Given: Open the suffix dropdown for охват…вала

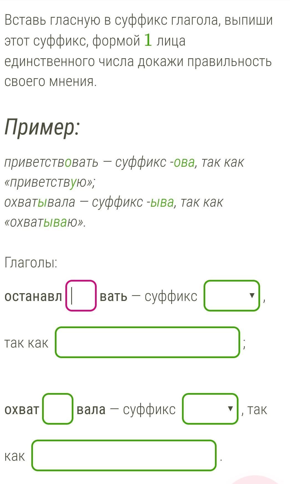Looking at the screenshot, I should coord(210,409).
